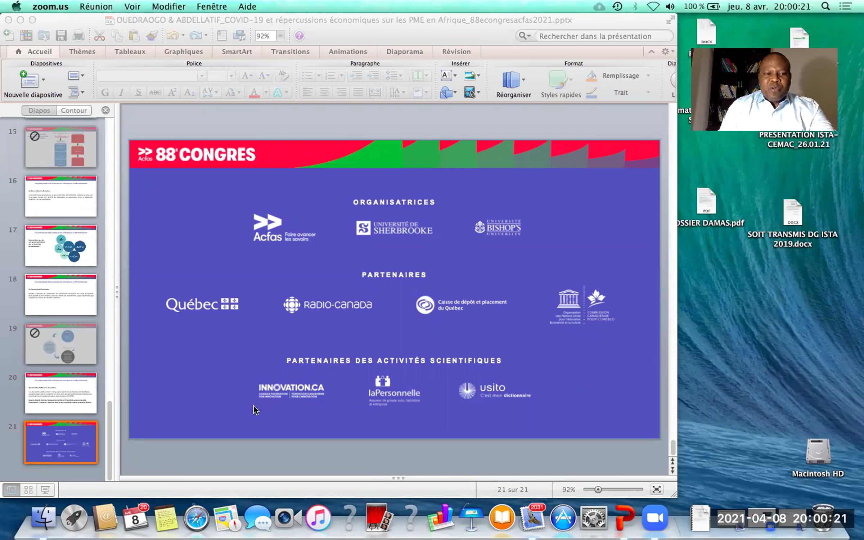Click the Rechercher dans la présentation field
The width and height of the screenshot is (864, 540).
pyautogui.click(x=595, y=36)
